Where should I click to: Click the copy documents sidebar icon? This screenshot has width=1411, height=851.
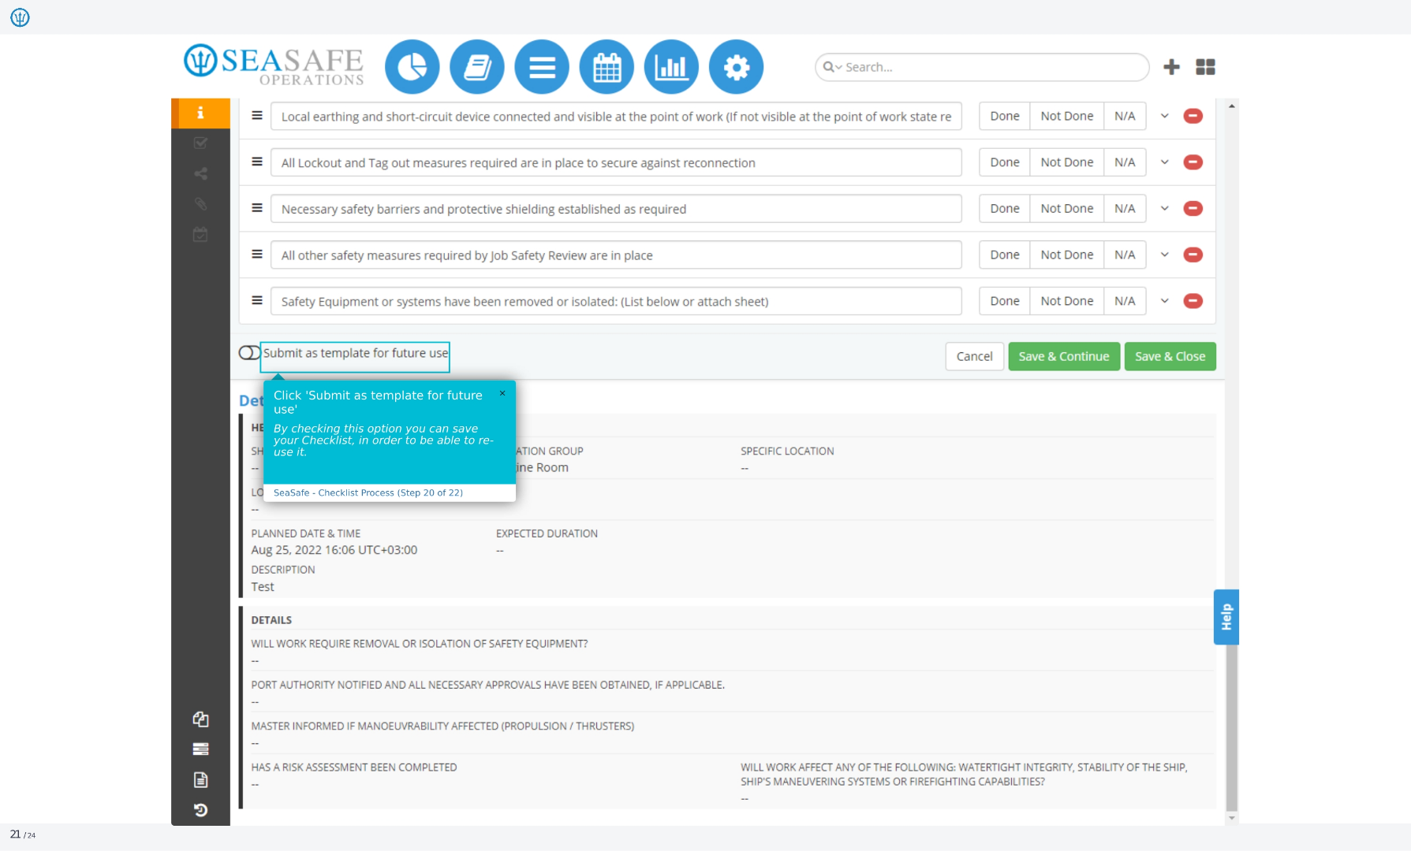[200, 719]
